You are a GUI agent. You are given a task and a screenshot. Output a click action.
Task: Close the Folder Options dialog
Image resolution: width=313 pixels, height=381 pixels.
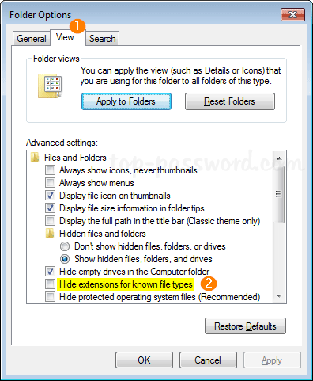click(x=292, y=15)
